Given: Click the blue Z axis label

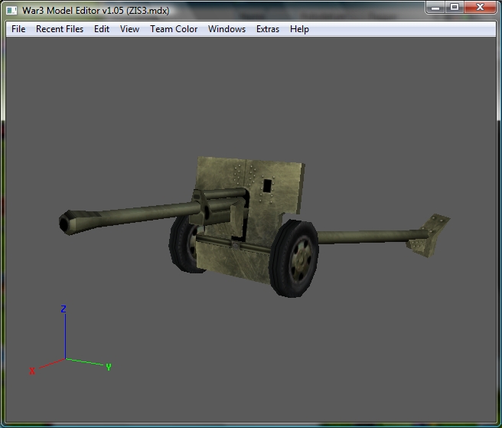Looking at the screenshot, I should 64,309.
